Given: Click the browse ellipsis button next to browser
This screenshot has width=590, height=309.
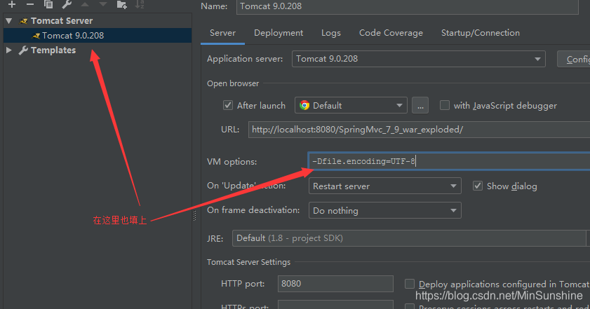Looking at the screenshot, I should point(420,105).
